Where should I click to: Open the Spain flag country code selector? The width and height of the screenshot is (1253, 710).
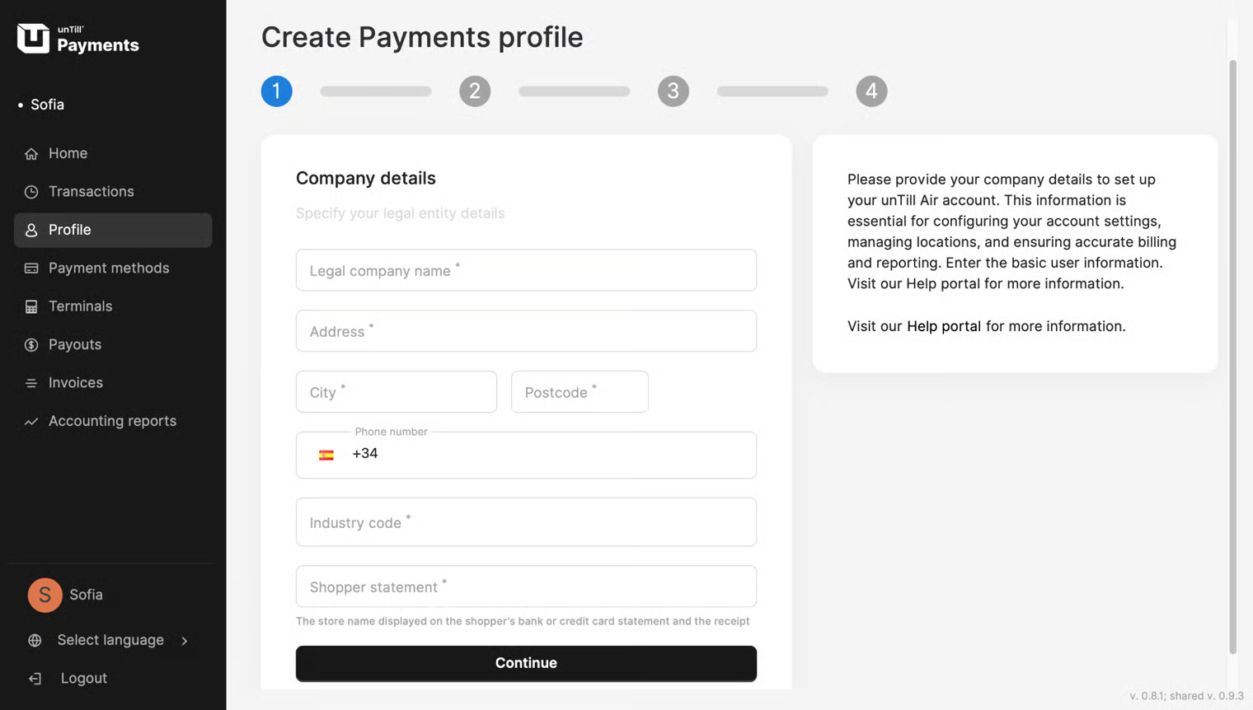[x=326, y=455]
